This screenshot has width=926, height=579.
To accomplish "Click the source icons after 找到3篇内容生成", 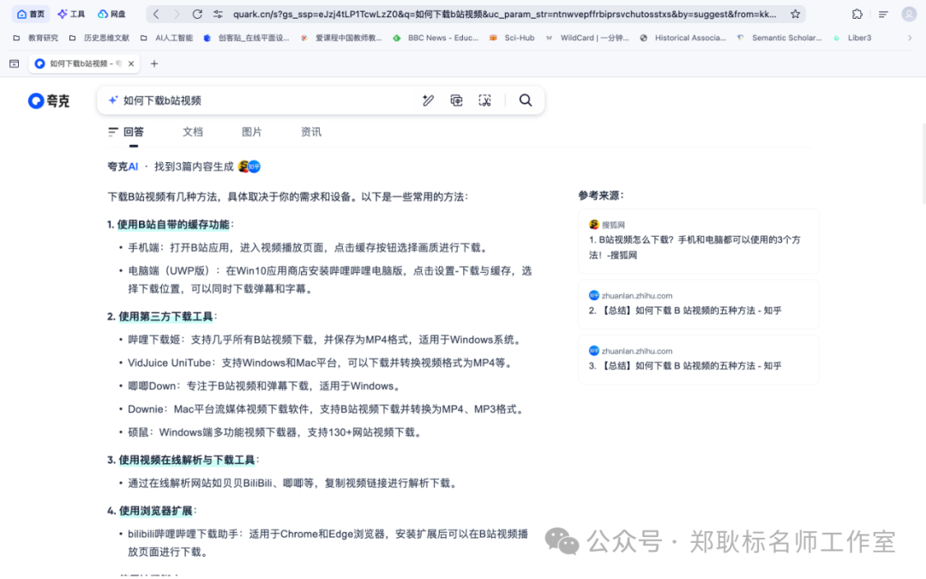I will click(250, 166).
